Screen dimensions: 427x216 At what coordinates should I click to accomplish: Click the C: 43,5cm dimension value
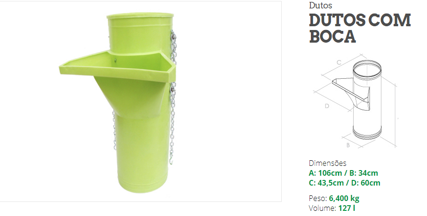click(326, 183)
